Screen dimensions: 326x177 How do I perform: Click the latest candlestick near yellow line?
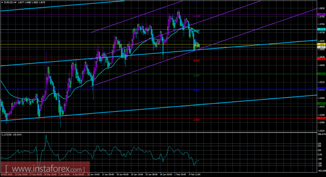point(199,45)
